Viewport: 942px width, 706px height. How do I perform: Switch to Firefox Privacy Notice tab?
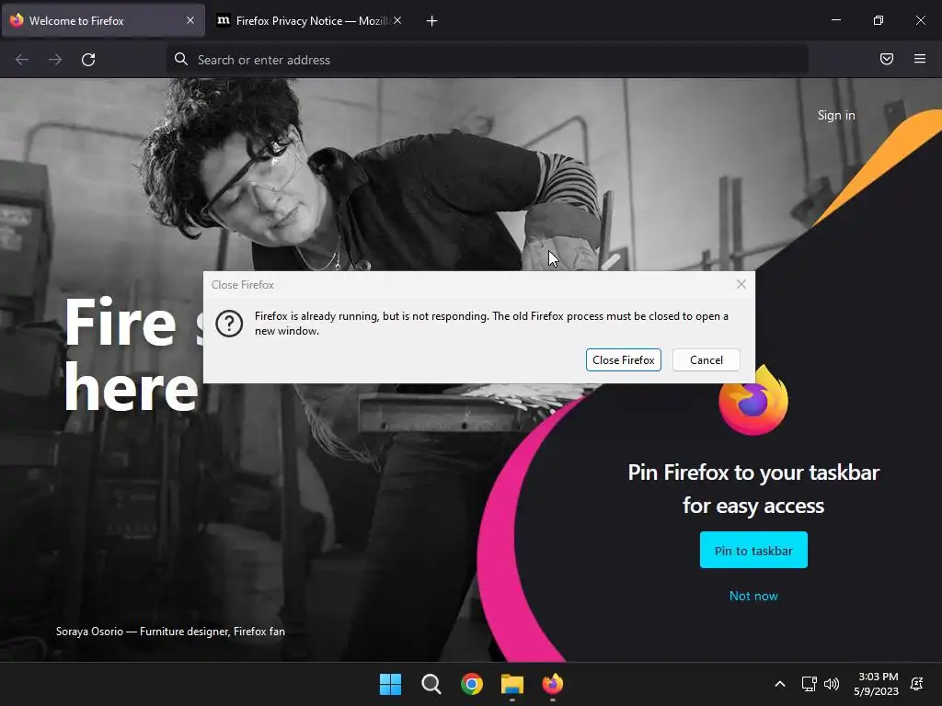[x=309, y=21]
